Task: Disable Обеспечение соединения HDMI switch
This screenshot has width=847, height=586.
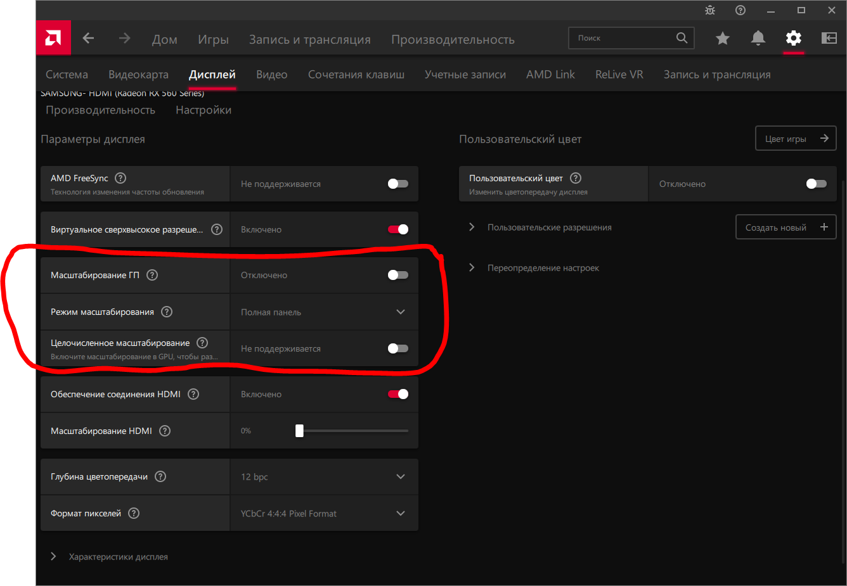Action: 398,394
